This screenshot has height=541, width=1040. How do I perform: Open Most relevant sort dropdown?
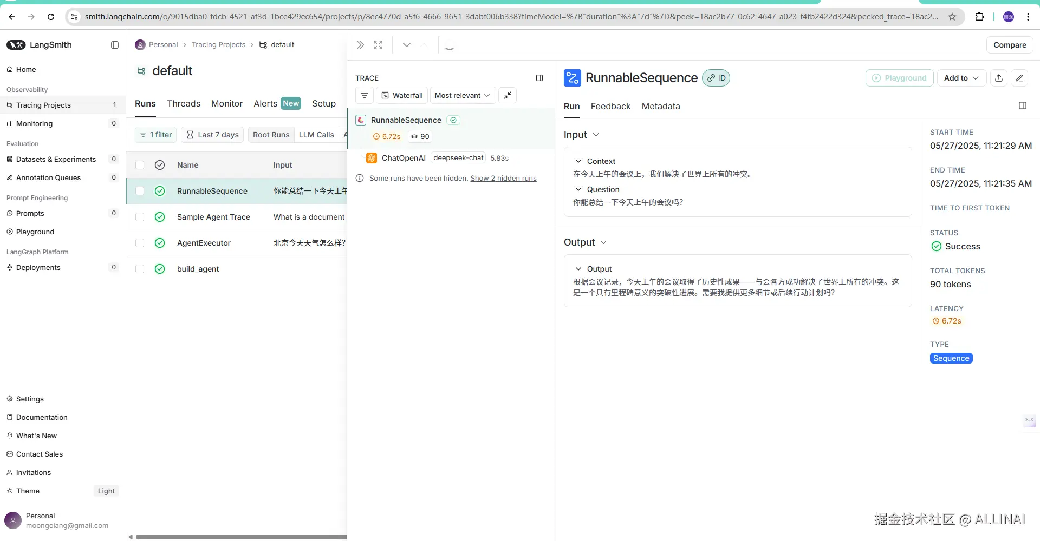pyautogui.click(x=463, y=95)
